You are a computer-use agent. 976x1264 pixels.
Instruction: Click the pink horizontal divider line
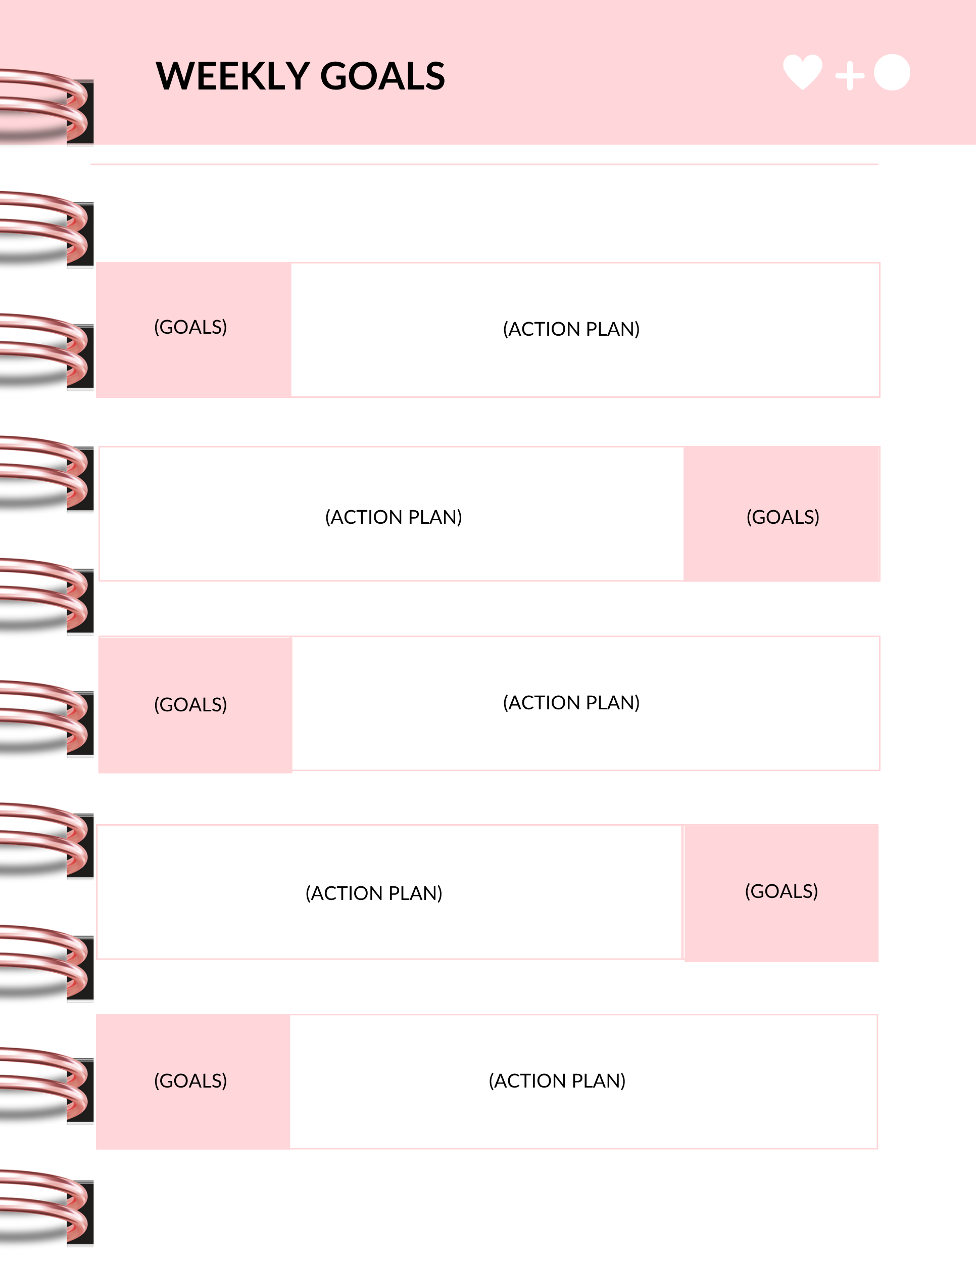(484, 164)
